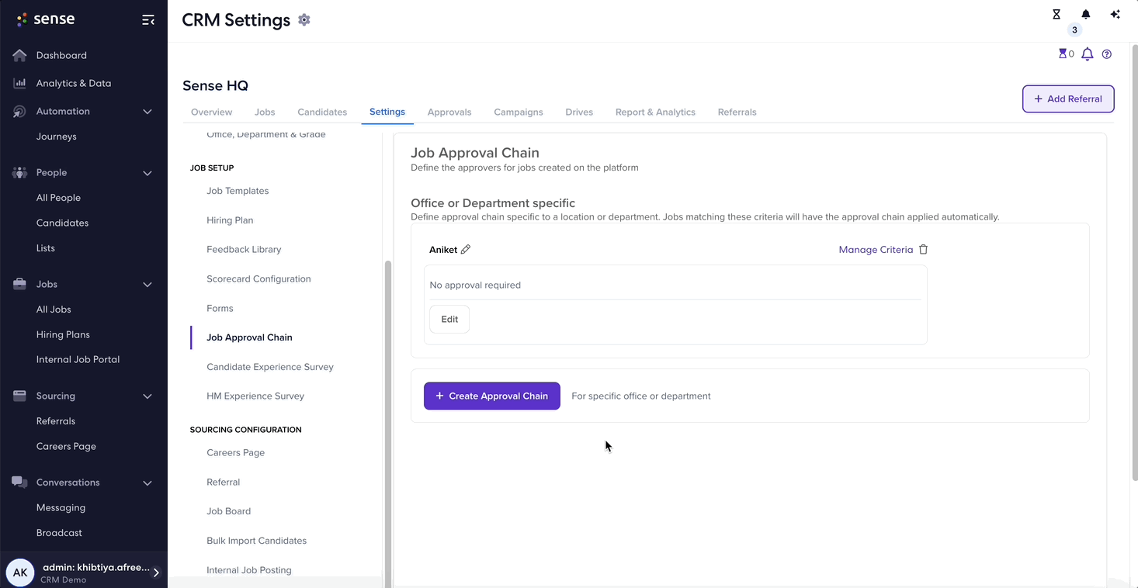Collapse the Conversations section chevron
The width and height of the screenshot is (1138, 588).
[x=147, y=483]
